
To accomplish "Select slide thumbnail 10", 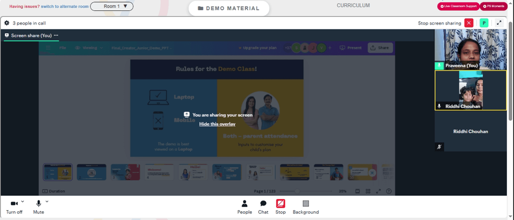I will pyautogui.click(x=362, y=172).
